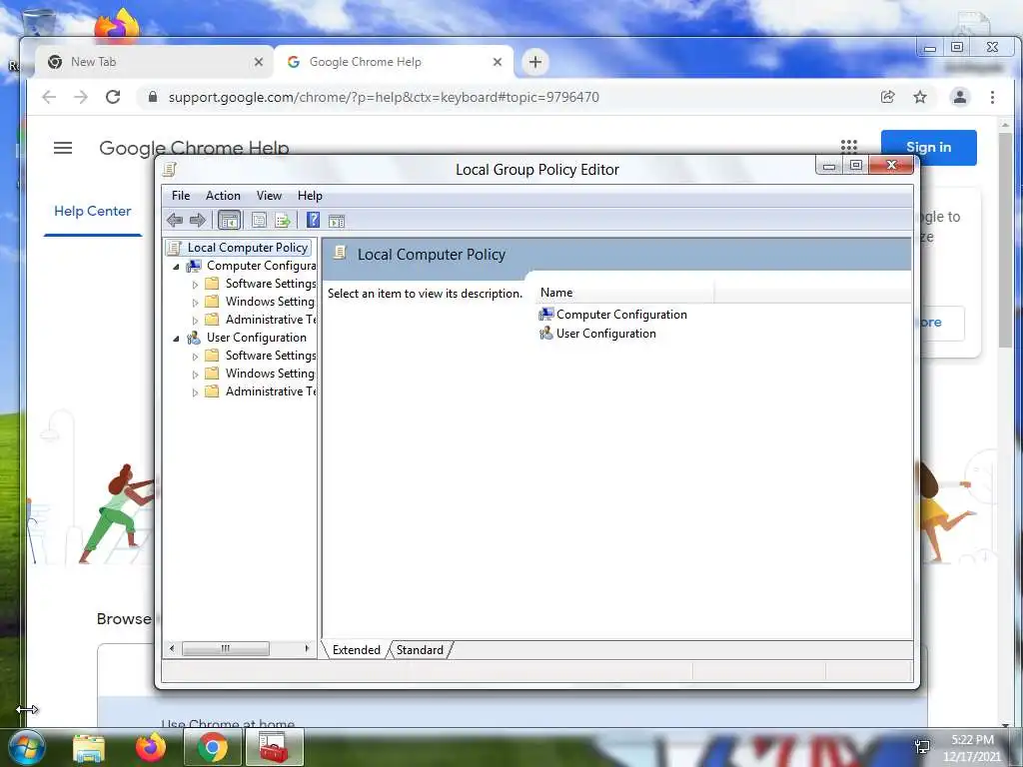This screenshot has width=1023, height=767.
Task: Click the Chrome taskbar icon
Action: (212, 747)
